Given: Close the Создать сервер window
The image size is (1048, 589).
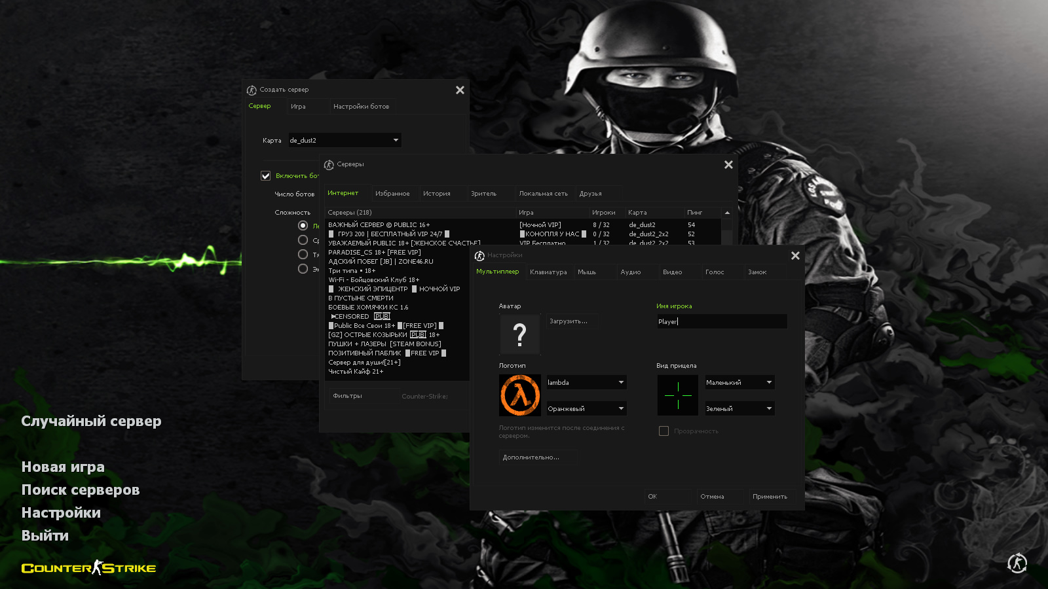Looking at the screenshot, I should [x=460, y=90].
